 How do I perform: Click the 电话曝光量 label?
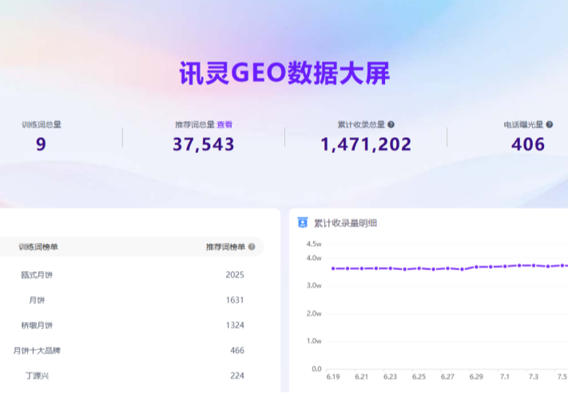(x=523, y=124)
